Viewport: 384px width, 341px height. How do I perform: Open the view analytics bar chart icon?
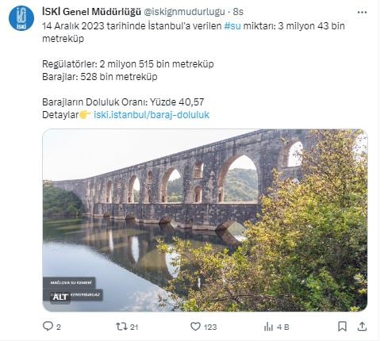click(x=268, y=327)
